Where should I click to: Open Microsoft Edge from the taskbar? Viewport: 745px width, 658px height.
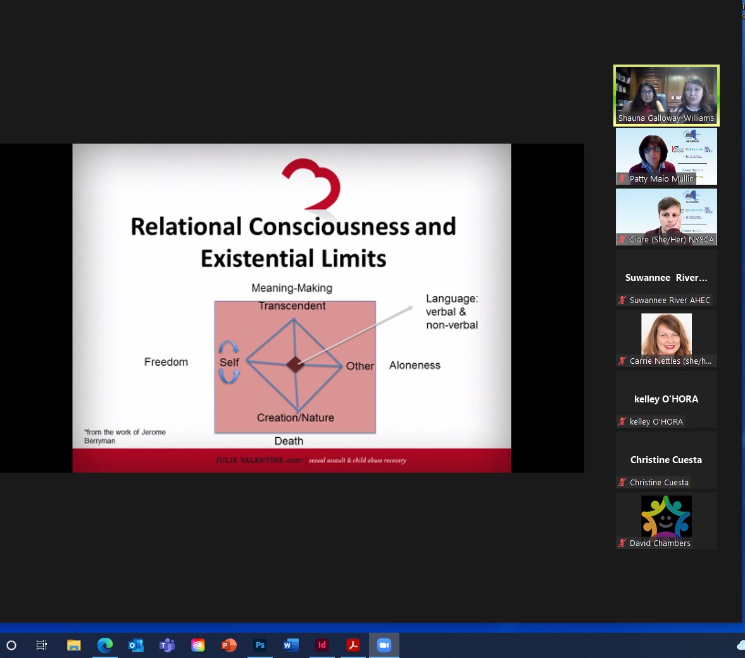105,645
